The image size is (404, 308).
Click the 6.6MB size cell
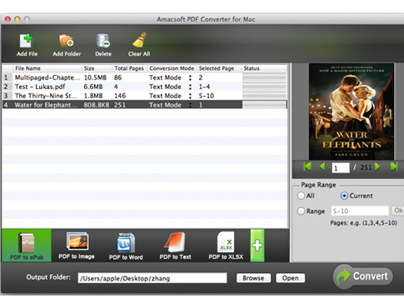point(93,87)
